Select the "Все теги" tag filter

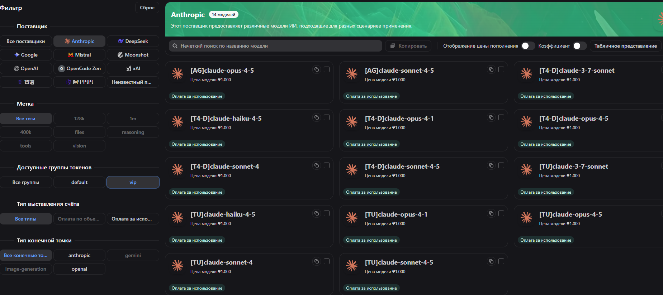[x=26, y=119]
